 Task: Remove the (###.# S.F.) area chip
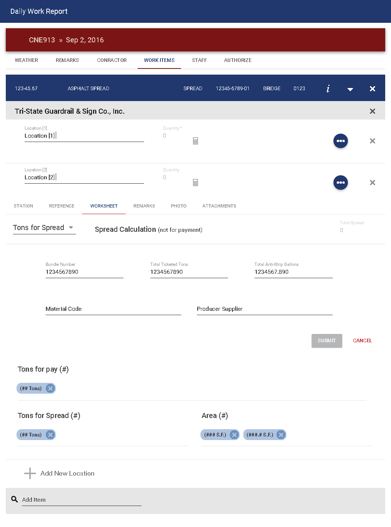pos(281,435)
